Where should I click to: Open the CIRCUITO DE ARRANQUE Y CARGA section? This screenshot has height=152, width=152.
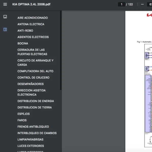(x=35, y=63)
